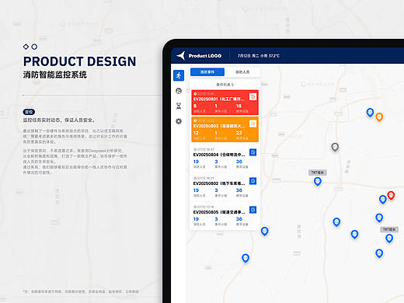The height and width of the screenshot is (303, 404).
Task: Click the detail icon on EV20250802 card
Action: pos(252,181)
